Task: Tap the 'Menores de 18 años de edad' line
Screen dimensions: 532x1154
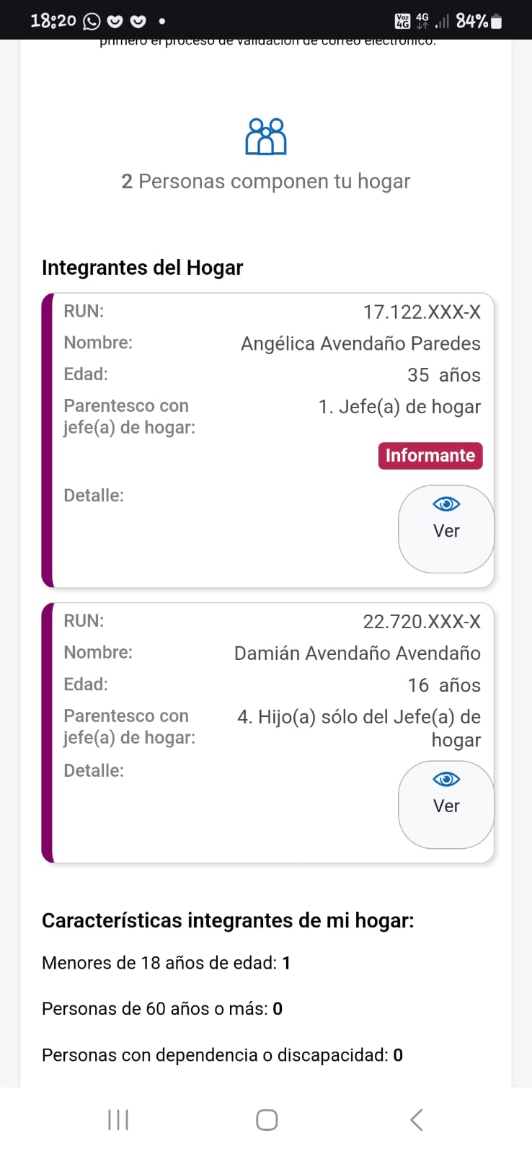Action: [166, 963]
